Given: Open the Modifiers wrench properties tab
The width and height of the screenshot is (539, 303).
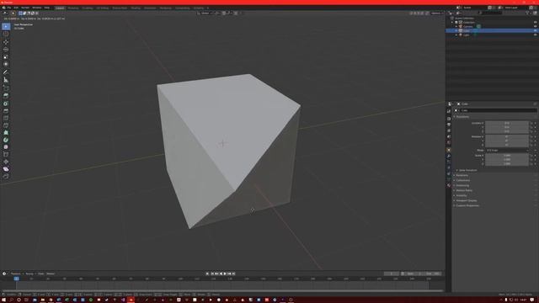Looking at the screenshot, I should 449,156.
